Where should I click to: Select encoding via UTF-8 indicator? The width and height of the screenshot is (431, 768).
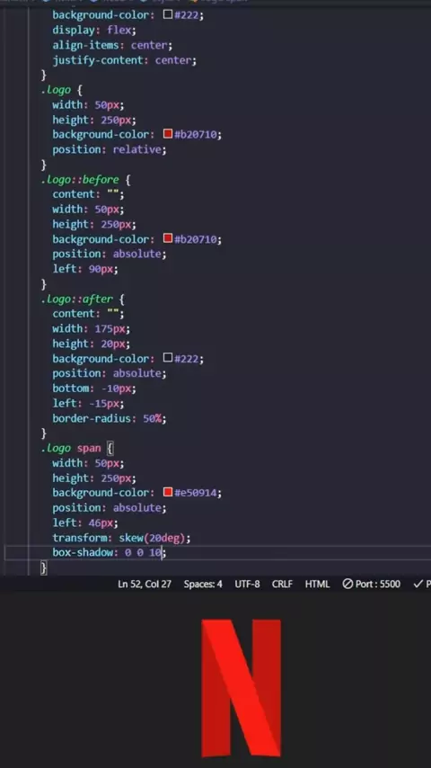coord(247,584)
